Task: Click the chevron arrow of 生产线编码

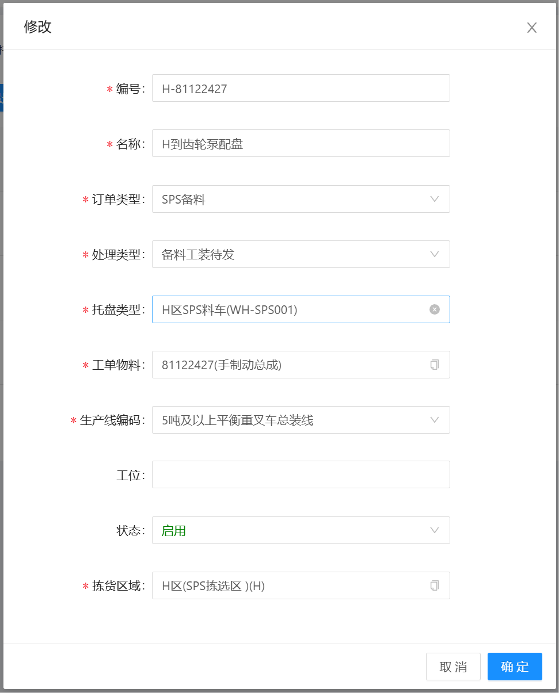Action: click(x=435, y=420)
